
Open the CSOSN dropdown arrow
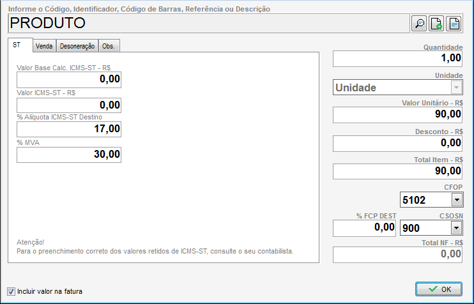(x=456, y=228)
